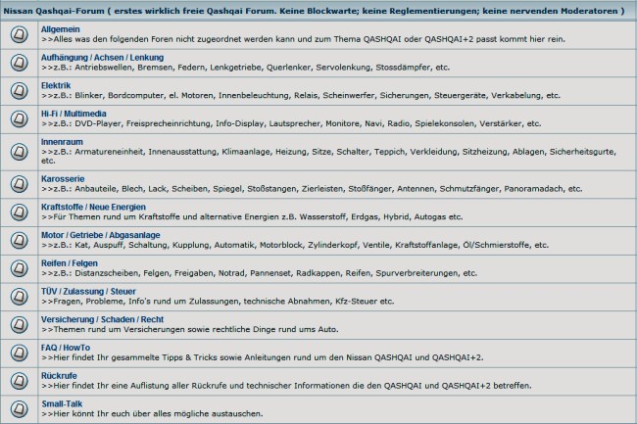
Task: Open the Motor / Getriebe / Abgasanlage forum
Action: (x=100, y=235)
